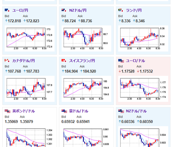Click the Rand/Yen flag icon

tap(121, 10)
